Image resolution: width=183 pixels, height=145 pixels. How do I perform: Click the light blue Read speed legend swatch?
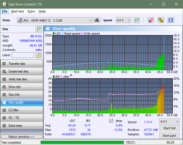[x=63, y=33]
